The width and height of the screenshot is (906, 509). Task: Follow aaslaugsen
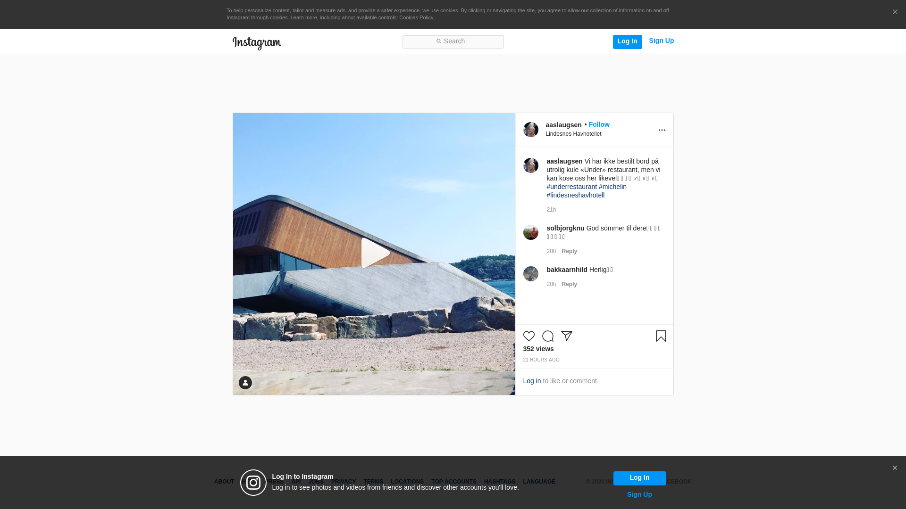tap(599, 124)
